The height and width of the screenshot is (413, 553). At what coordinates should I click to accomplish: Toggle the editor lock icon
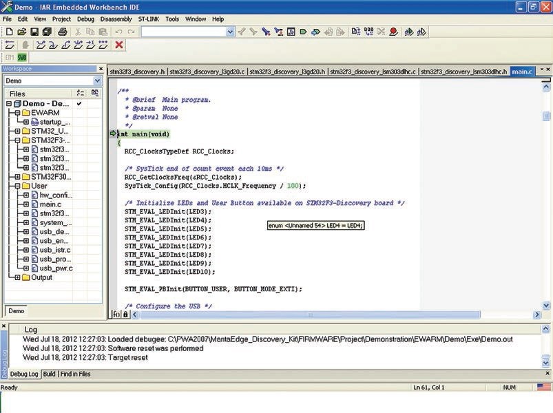125,315
